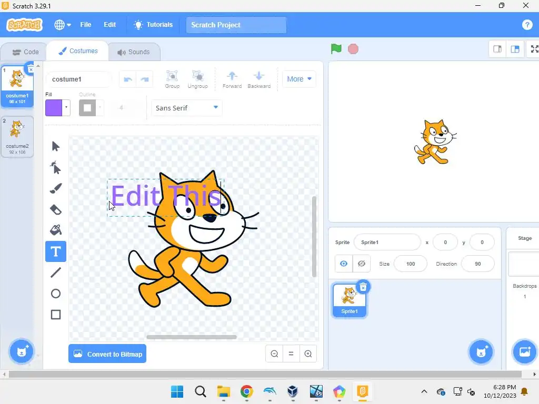This screenshot has height=404, width=539.
Task: Click the Direction value field
Action: [478, 264]
